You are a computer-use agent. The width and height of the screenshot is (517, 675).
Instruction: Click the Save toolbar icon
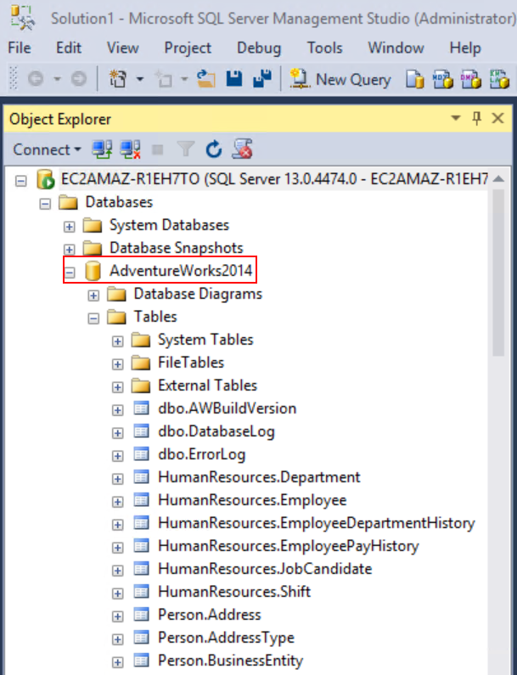(234, 79)
